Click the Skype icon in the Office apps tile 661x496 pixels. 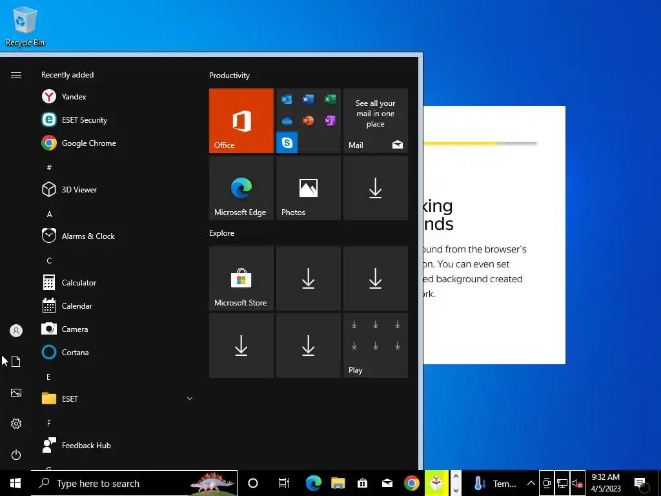[x=287, y=143]
